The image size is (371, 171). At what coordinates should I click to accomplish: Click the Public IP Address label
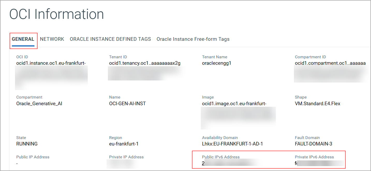[x=33, y=157]
